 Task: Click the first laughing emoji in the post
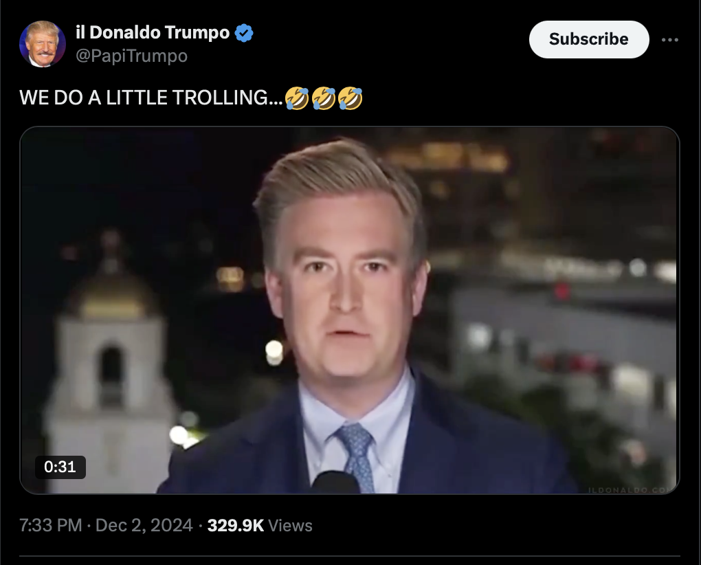point(298,98)
